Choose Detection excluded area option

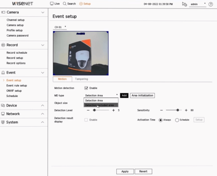pos(101,105)
